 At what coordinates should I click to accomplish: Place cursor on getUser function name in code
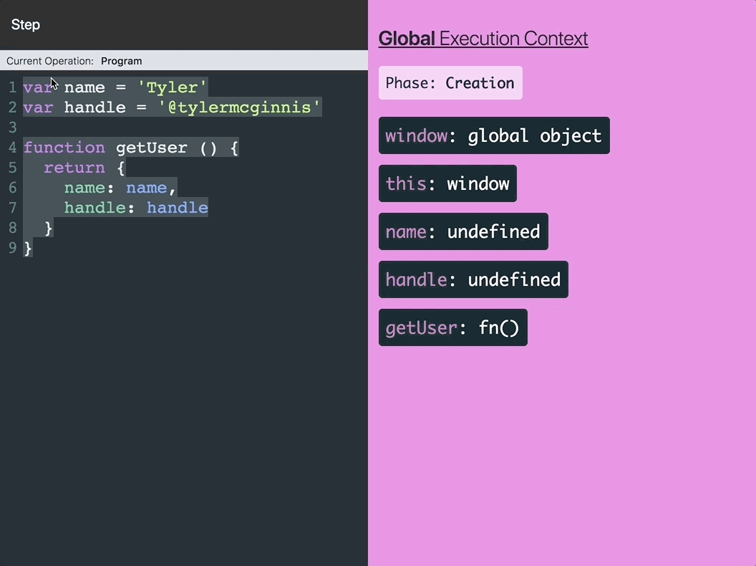click(x=152, y=148)
